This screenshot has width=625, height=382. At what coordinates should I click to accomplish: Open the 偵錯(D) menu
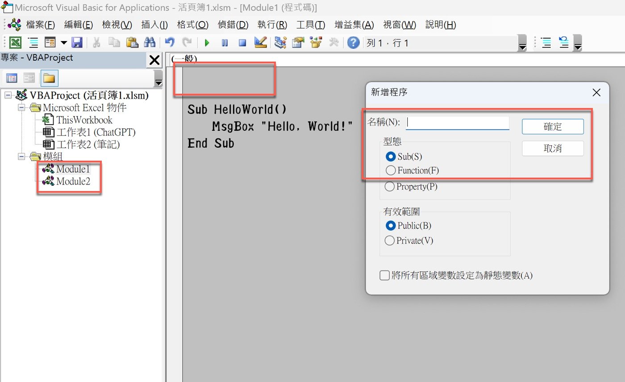coord(233,25)
